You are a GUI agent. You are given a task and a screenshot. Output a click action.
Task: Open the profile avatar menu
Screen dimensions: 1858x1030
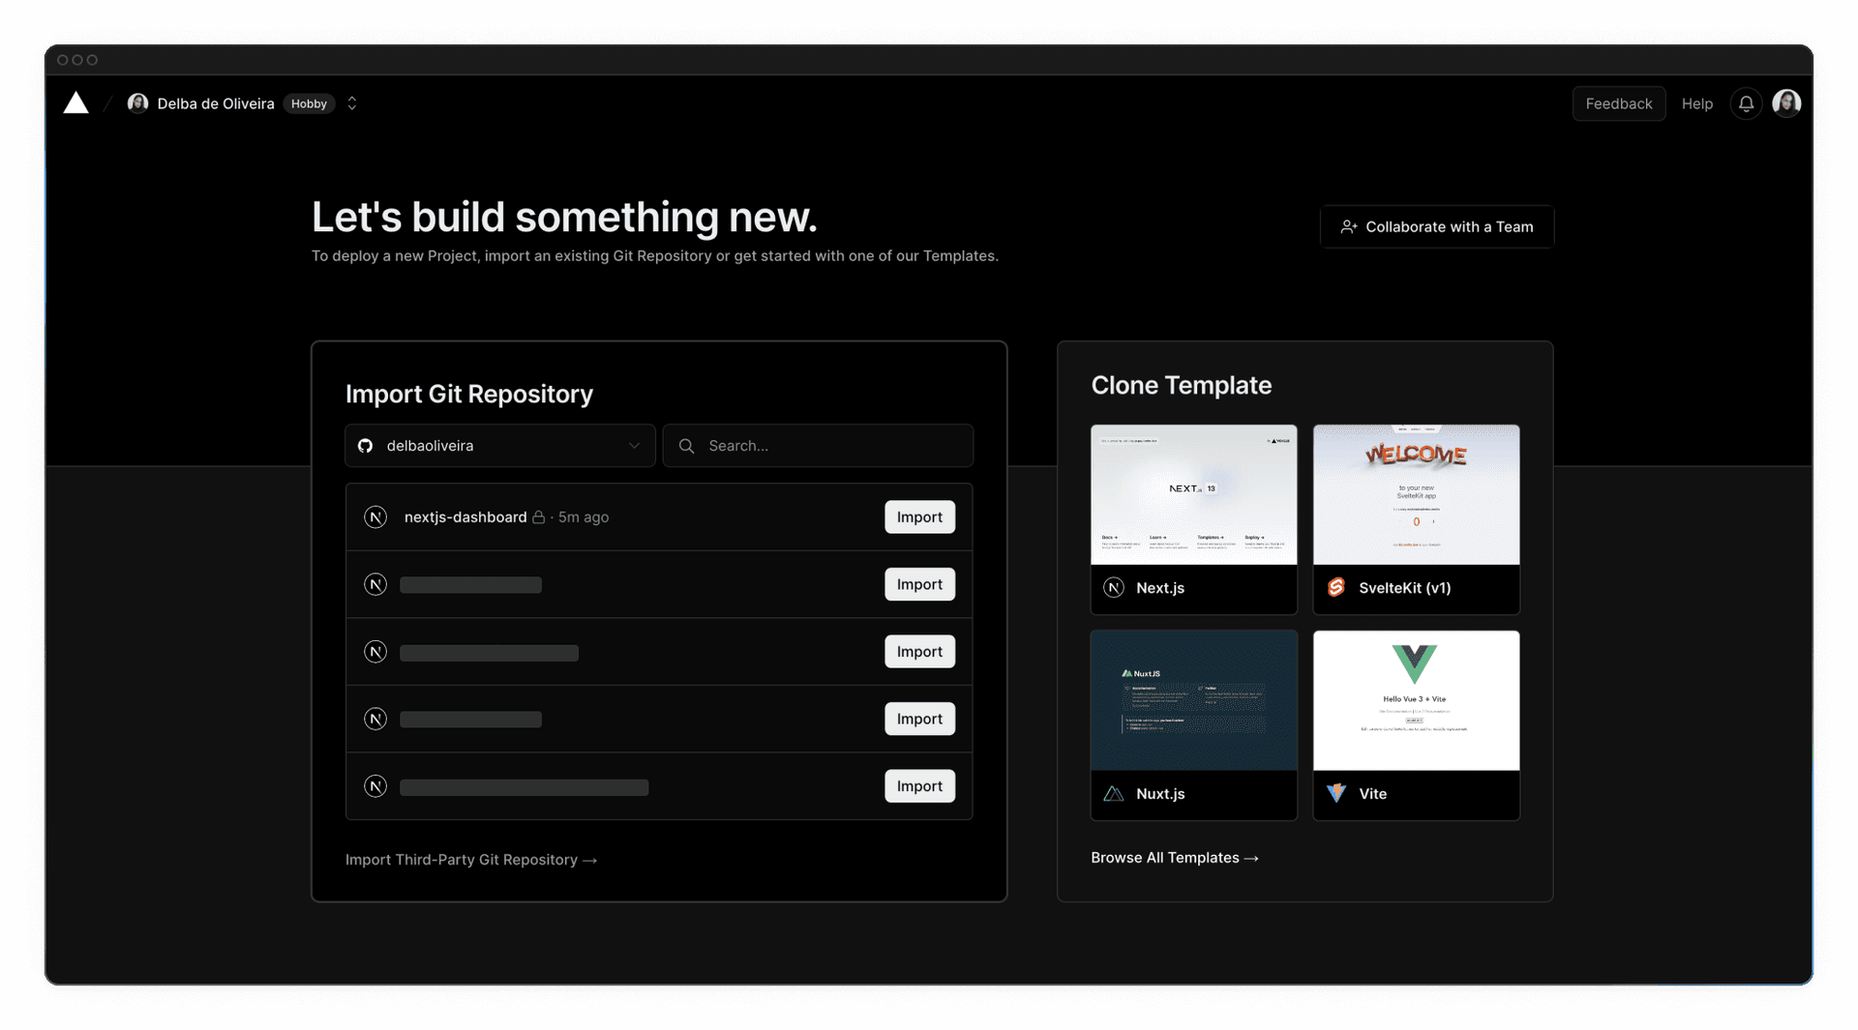[x=1787, y=103]
